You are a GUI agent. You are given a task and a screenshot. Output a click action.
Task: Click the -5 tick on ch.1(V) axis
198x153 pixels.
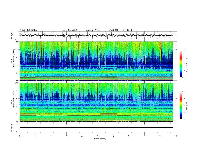17,39
